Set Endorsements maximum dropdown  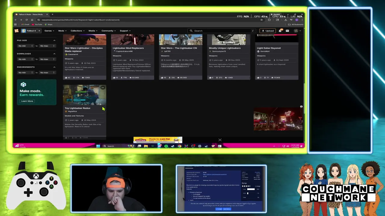[x=48, y=72]
